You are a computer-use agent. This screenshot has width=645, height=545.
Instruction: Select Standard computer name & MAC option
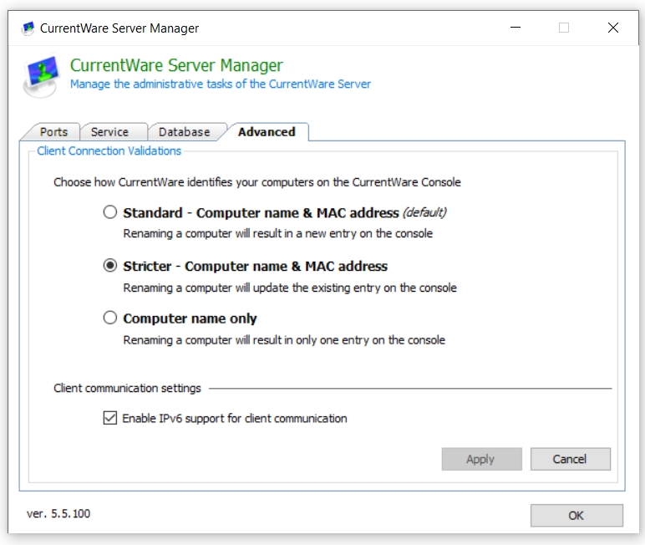click(x=109, y=212)
